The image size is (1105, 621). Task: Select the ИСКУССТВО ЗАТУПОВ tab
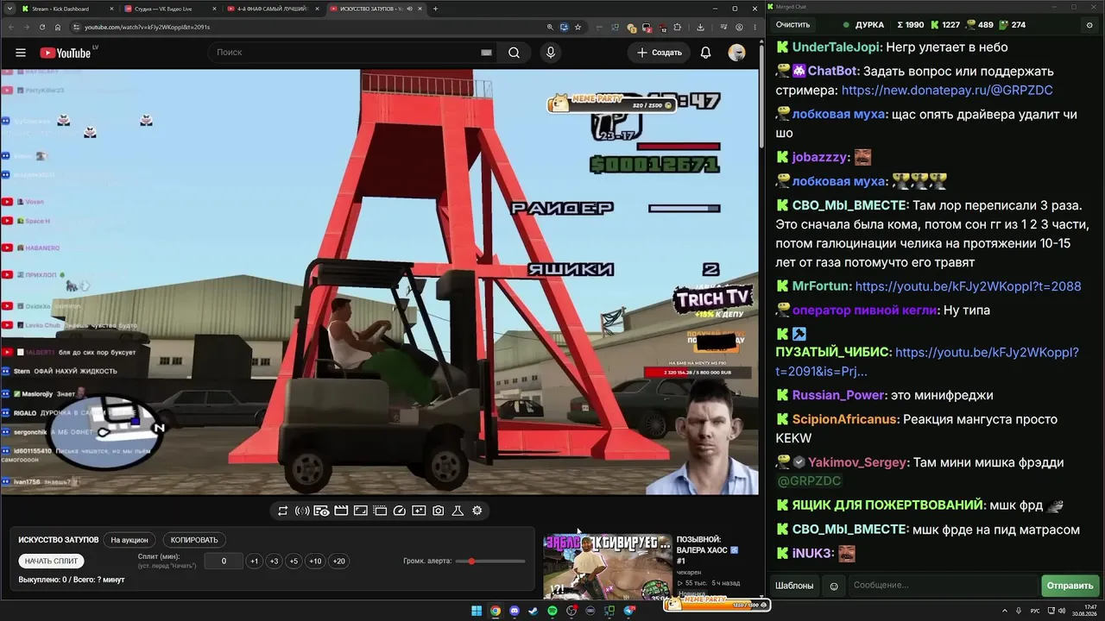[x=375, y=9]
